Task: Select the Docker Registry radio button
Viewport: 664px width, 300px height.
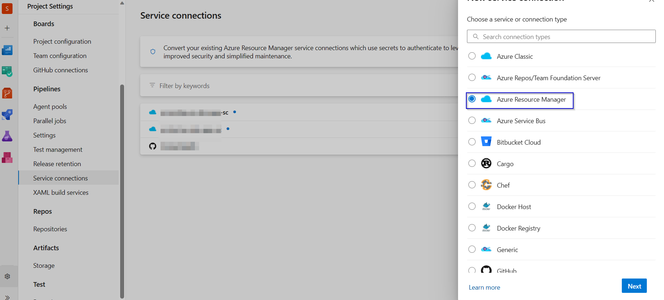Action: (472, 228)
